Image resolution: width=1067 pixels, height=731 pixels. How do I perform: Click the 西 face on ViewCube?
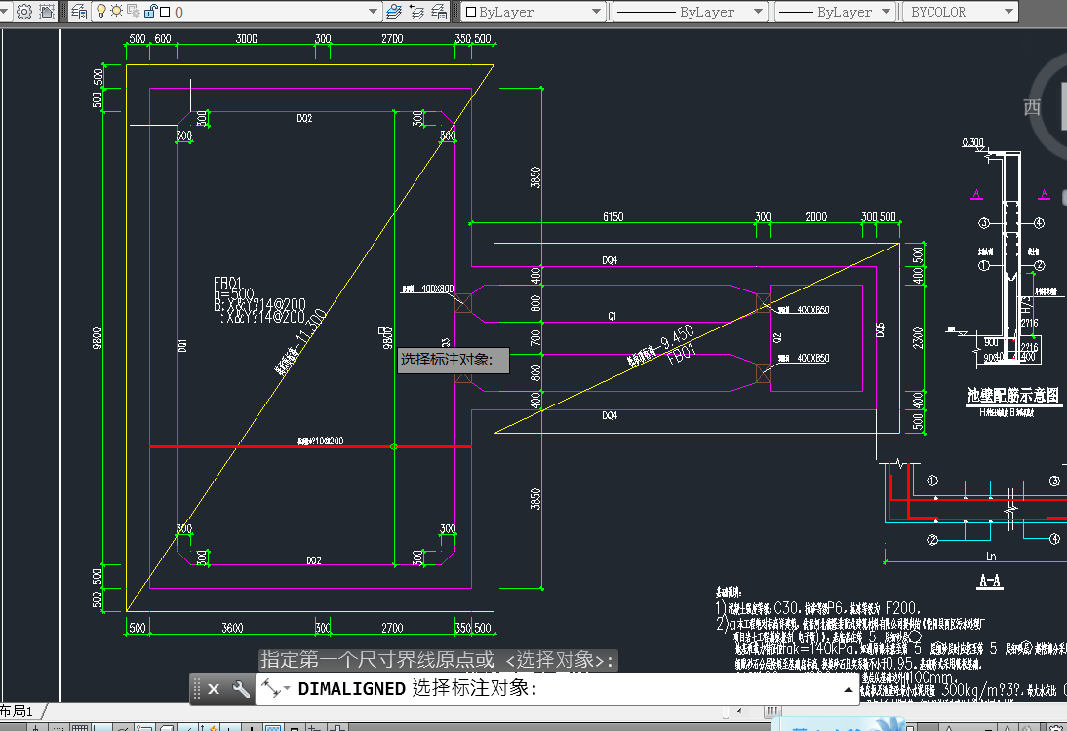click(x=1032, y=107)
